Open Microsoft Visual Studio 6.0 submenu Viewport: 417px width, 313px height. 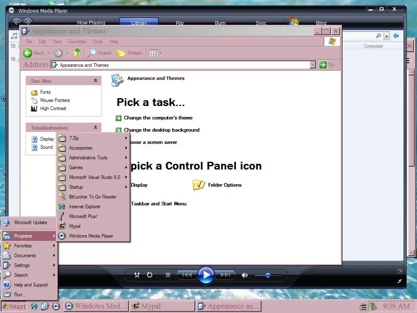tap(93, 177)
